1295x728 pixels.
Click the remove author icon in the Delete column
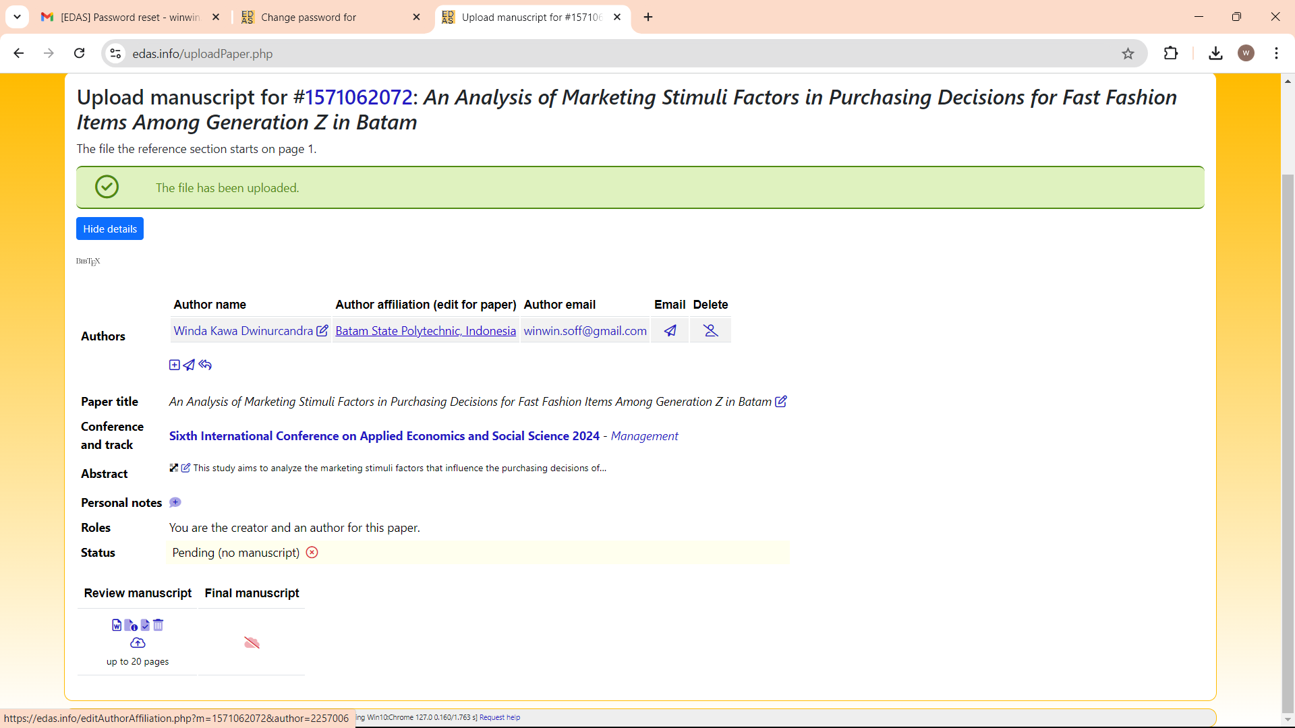(x=710, y=330)
